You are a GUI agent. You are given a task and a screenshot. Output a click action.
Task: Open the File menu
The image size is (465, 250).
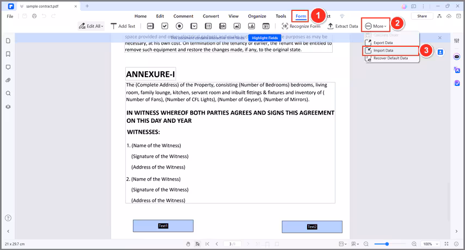[10, 16]
